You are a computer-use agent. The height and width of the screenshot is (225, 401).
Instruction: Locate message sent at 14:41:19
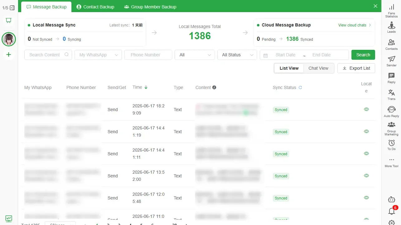point(366,131)
